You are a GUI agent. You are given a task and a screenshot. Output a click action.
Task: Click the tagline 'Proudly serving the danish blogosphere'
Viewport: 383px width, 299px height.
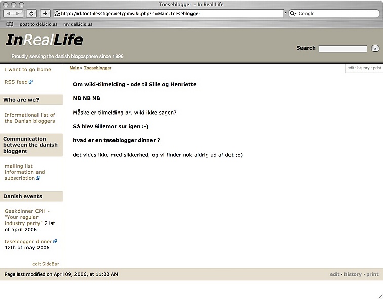(67, 56)
